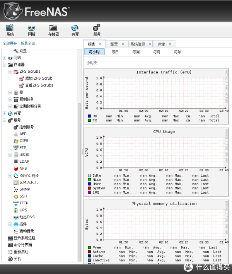Close the 报表 tab with its X
This screenshot has width=232, height=274.
tap(100, 44)
